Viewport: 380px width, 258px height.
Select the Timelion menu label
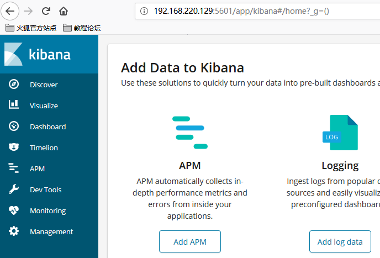coord(44,148)
